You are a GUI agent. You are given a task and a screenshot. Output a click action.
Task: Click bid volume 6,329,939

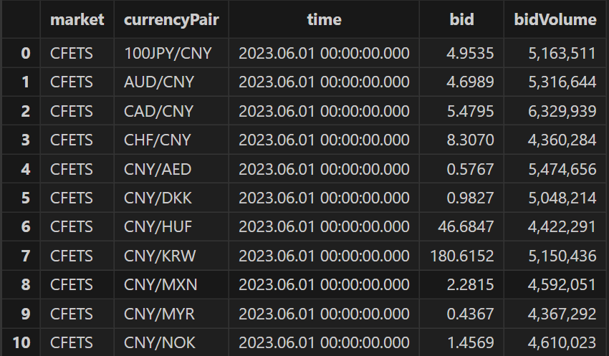[562, 111]
